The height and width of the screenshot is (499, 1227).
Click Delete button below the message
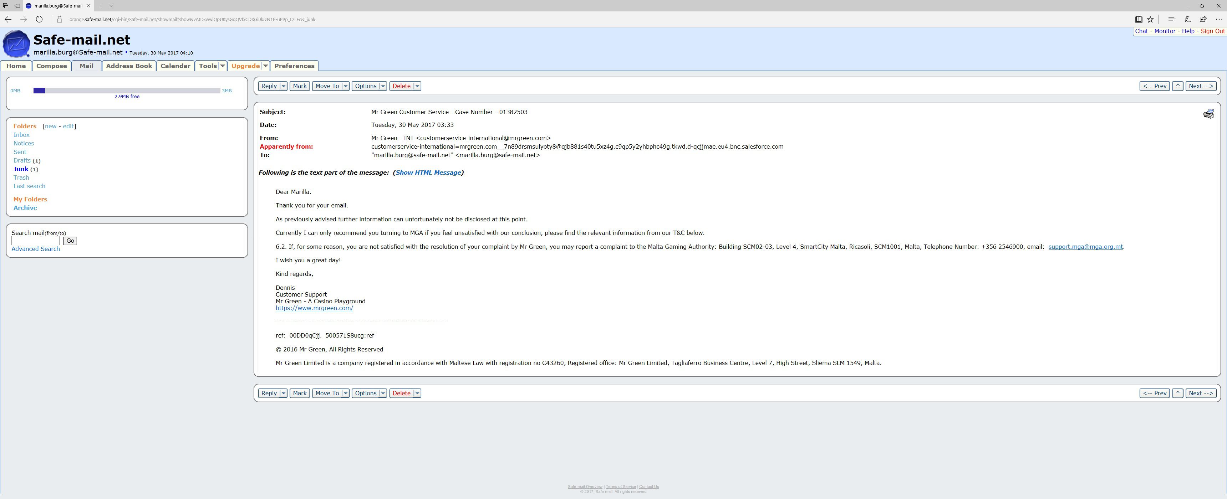pos(402,393)
